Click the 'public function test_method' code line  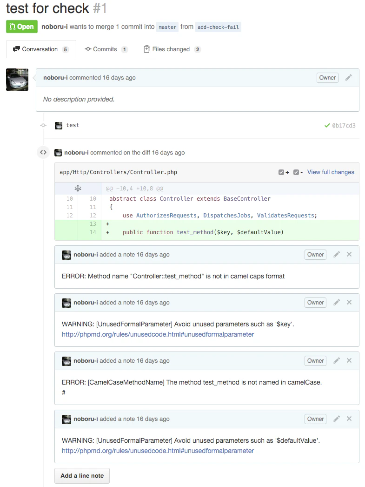[x=203, y=232]
